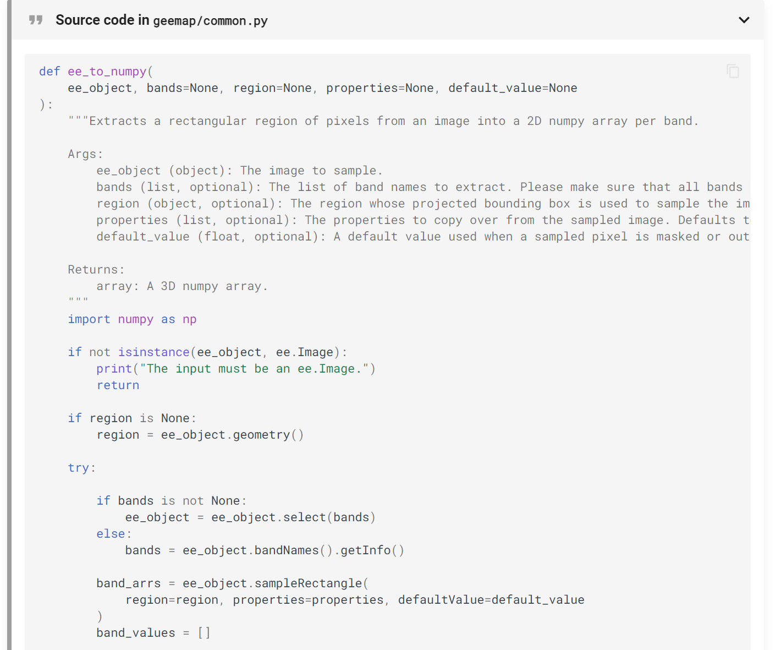Click the Returns section text in the docstring
Viewport: 781px width, 650px height.
click(95, 269)
